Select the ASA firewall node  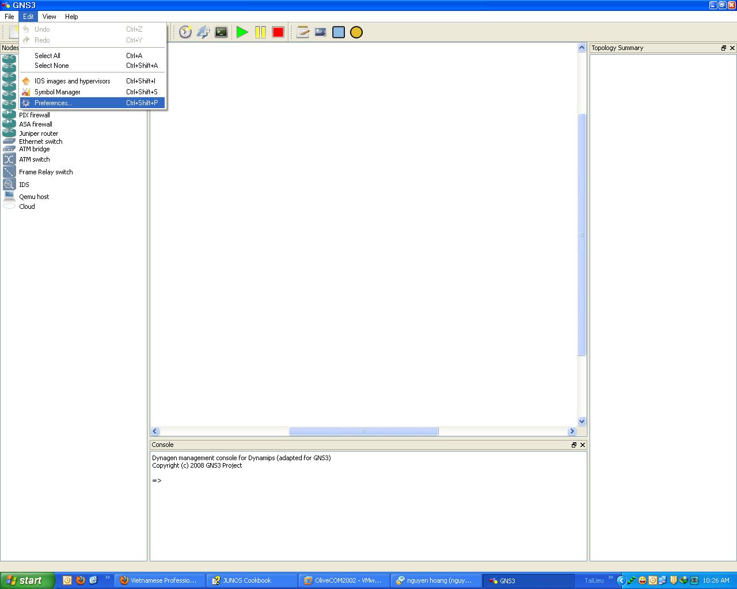click(36, 124)
